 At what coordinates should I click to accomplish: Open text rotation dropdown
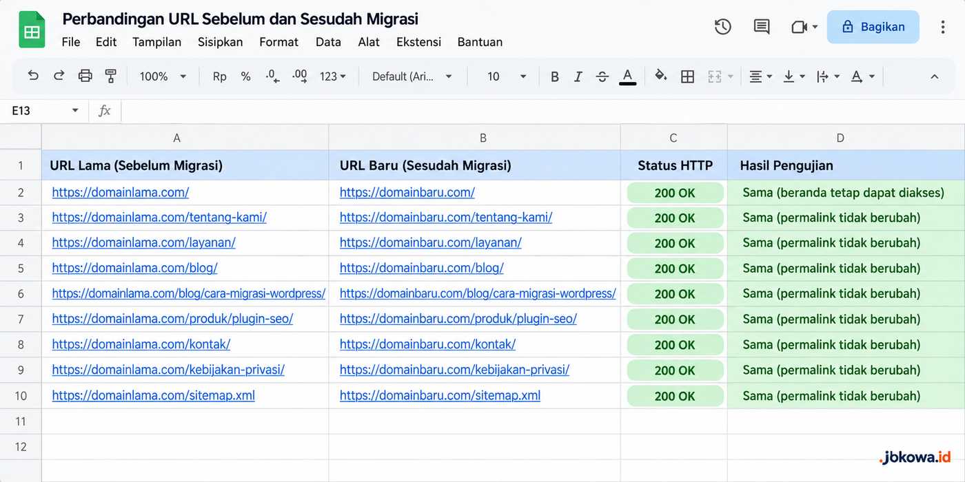pyautogui.click(x=862, y=76)
